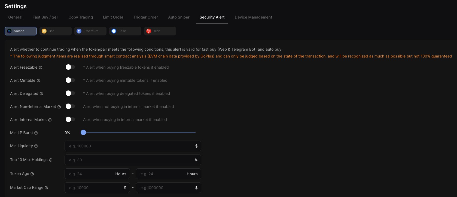457x197 pixels.
Task: Click help icon for Alert Non-Internal Market
Action: (x=59, y=107)
